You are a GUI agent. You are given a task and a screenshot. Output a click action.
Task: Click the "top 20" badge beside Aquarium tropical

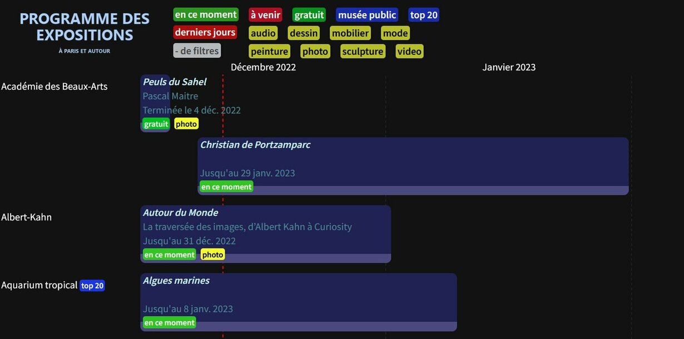tap(92, 286)
